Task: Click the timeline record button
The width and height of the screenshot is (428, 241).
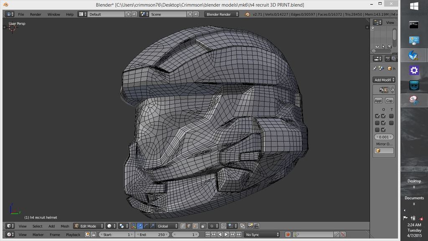Action: click(x=288, y=235)
